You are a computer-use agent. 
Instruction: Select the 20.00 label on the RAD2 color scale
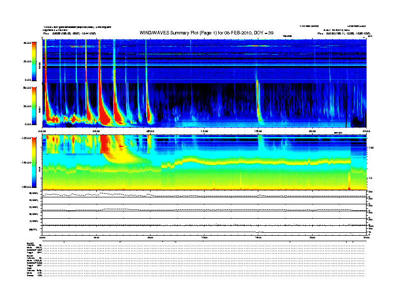click(27, 61)
